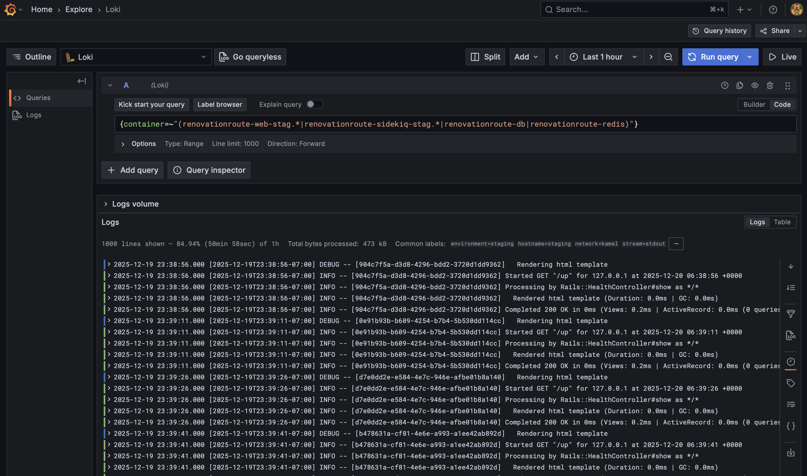
Task: Duplicate query A using the copy icon
Action: click(x=740, y=85)
